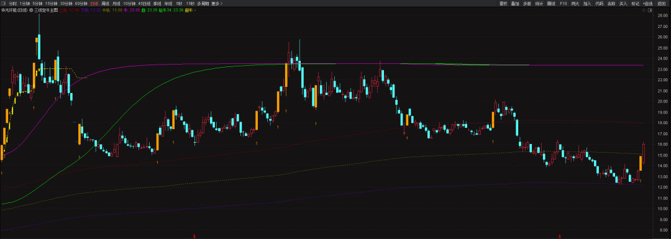
Task: Select the 15分钟 period
Action: coord(52,4)
